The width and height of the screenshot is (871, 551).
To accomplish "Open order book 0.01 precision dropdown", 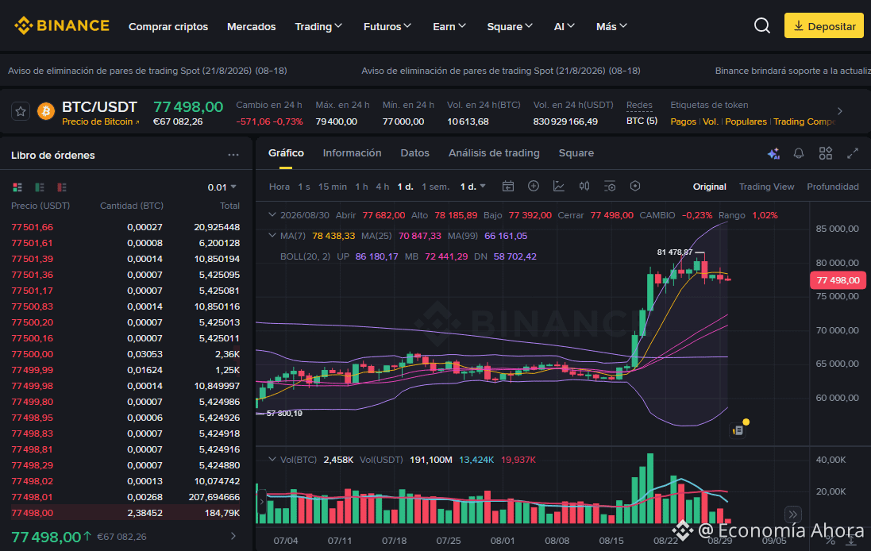I will (x=222, y=187).
